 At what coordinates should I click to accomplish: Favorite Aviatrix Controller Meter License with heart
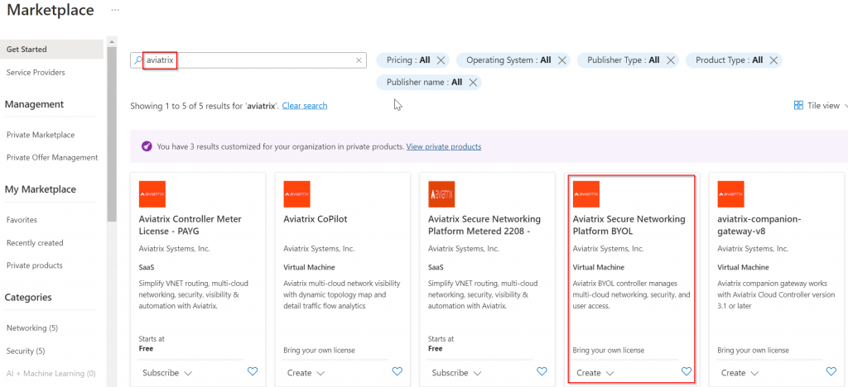253,371
